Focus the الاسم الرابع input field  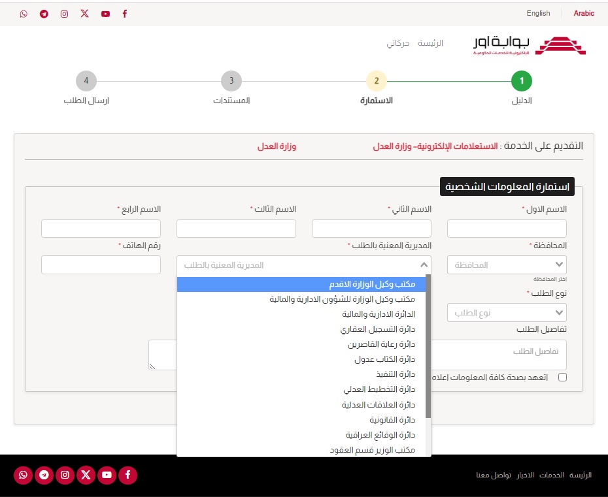(101, 229)
